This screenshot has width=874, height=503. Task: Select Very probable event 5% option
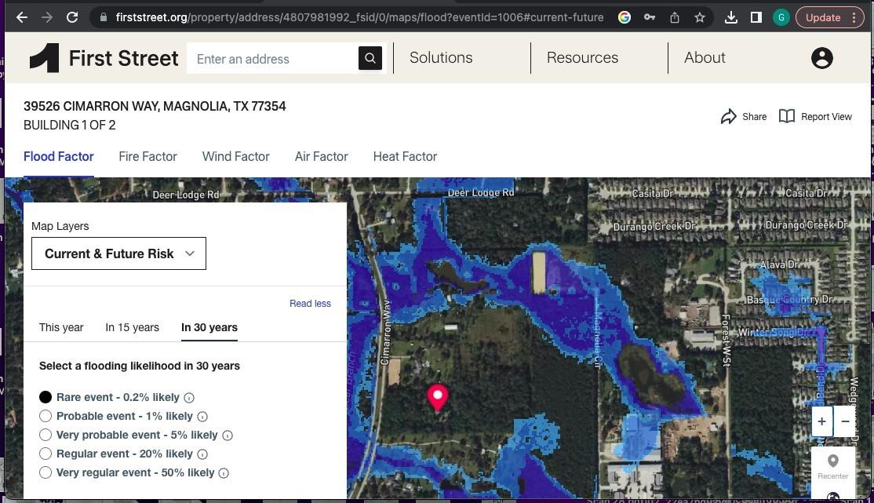pos(46,435)
